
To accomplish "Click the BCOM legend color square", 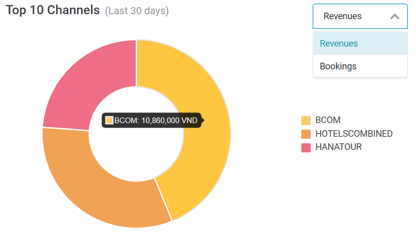I will tap(306, 121).
